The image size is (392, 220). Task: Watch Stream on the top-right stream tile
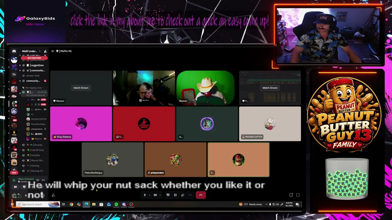270,88
